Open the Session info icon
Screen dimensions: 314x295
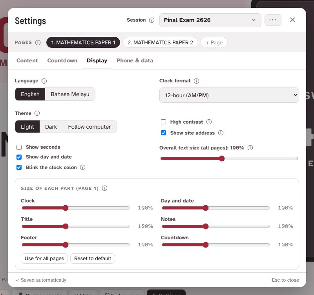coord(152,20)
